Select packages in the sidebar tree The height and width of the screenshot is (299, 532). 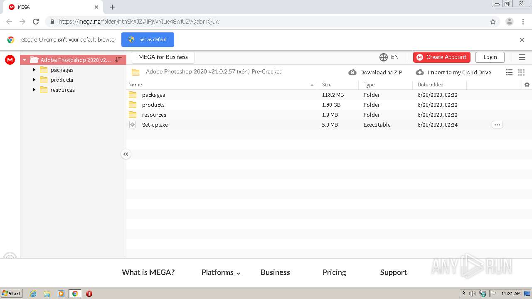point(62,70)
